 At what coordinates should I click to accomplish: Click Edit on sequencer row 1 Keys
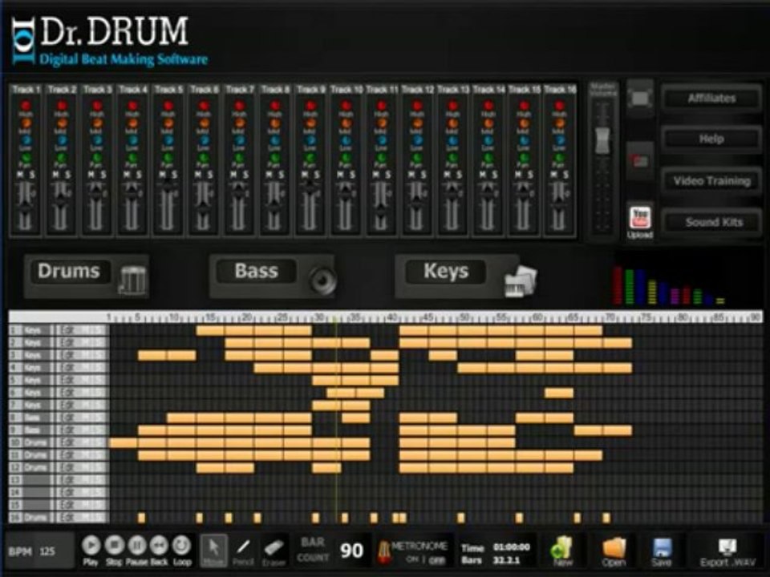point(67,330)
